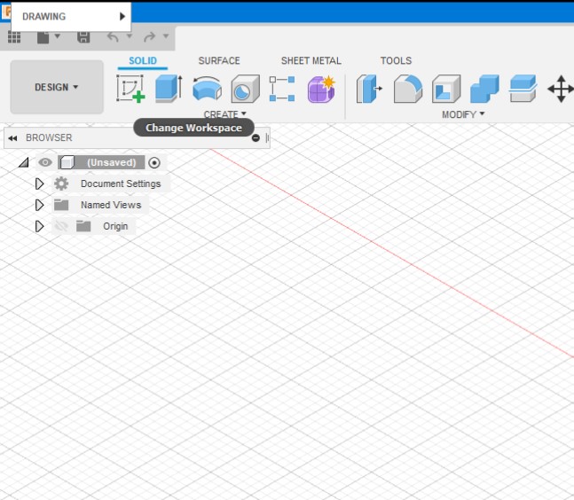
Task: Open the File menu dropdown arrow
Action: 58,35
